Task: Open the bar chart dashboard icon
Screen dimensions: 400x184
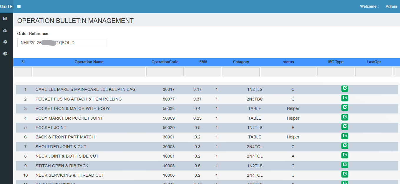Action: coord(5,19)
